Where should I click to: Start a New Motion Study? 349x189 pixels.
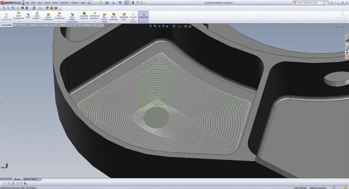tap(104, 16)
